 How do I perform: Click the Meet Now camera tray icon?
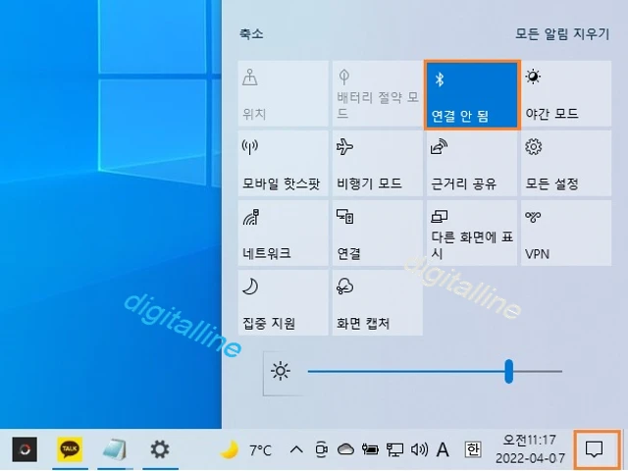pos(321,449)
